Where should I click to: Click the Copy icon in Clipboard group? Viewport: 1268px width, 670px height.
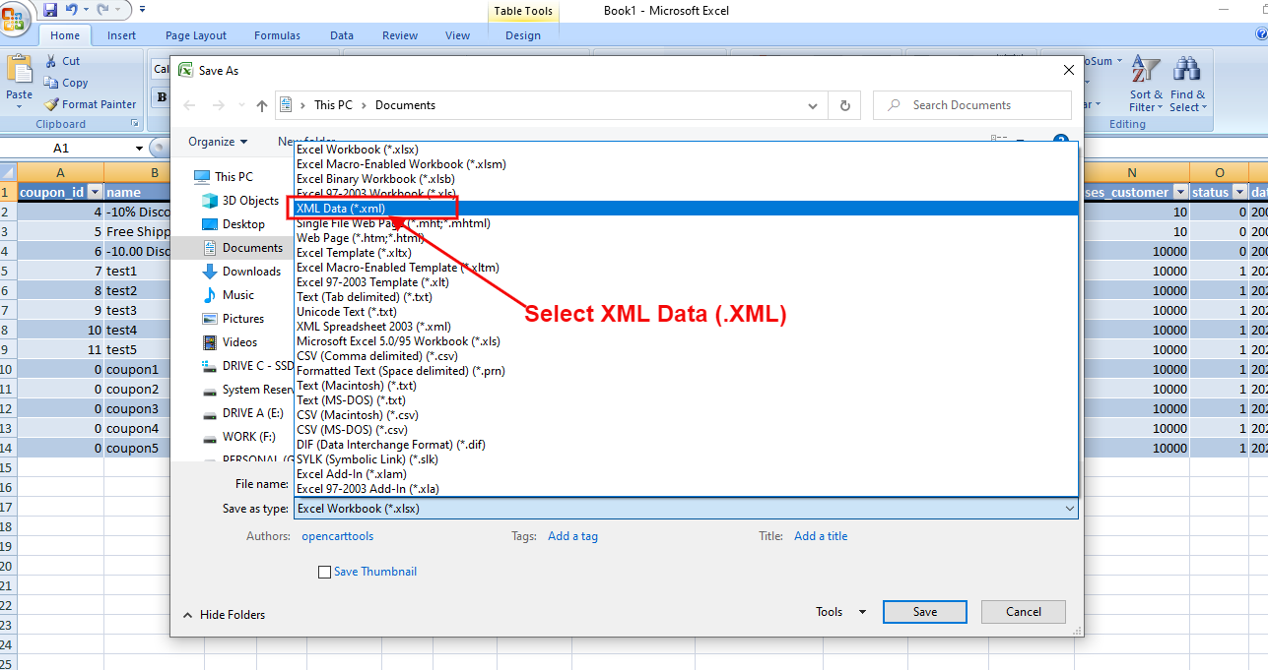coord(51,83)
